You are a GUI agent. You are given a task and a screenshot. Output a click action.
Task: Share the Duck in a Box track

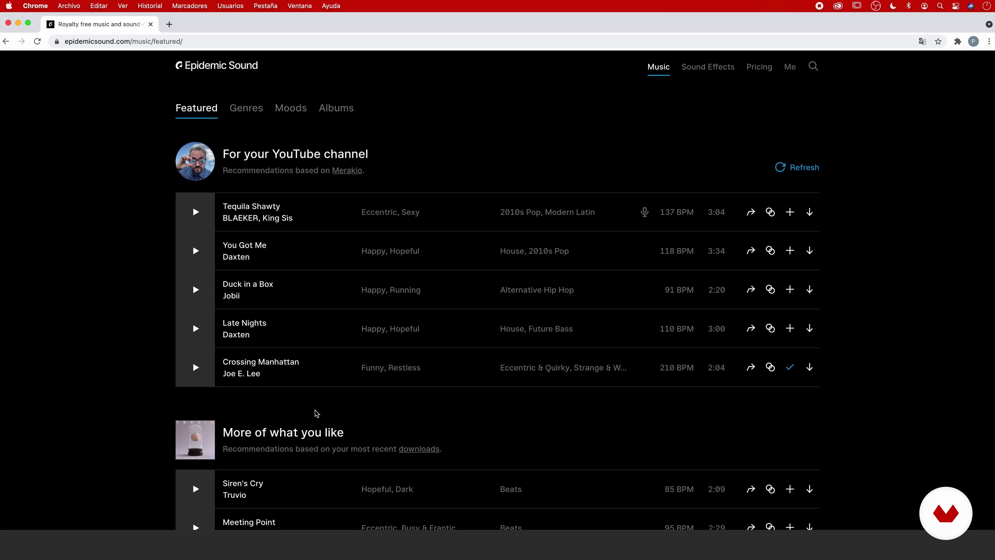tap(750, 290)
